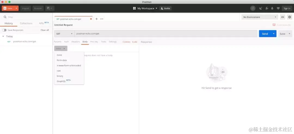Choose raw body type
The width and height of the screenshot is (294, 134).
[x=69, y=71]
